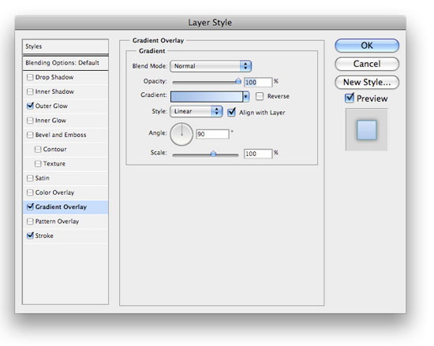Viewport: 434px width, 346px height.
Task: Click the Angle value field
Action: [x=212, y=134]
